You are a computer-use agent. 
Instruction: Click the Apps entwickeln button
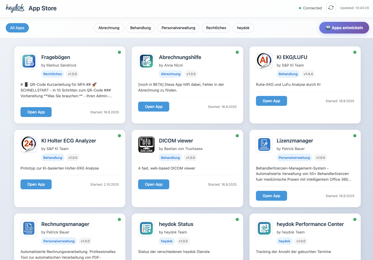344,28
